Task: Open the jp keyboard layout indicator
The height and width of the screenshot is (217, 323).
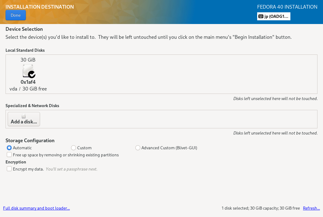Action: click(x=273, y=16)
